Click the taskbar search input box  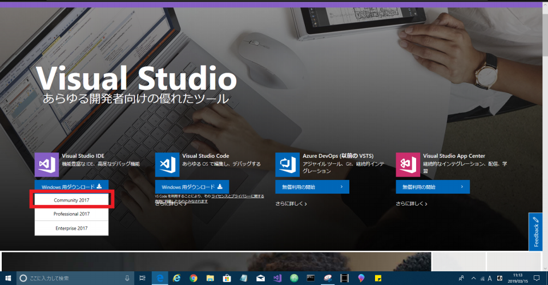point(75,278)
